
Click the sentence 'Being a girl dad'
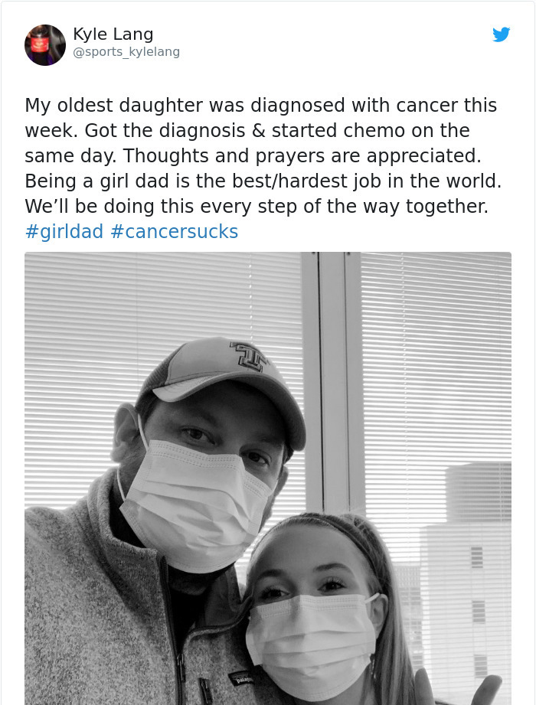click(263, 181)
